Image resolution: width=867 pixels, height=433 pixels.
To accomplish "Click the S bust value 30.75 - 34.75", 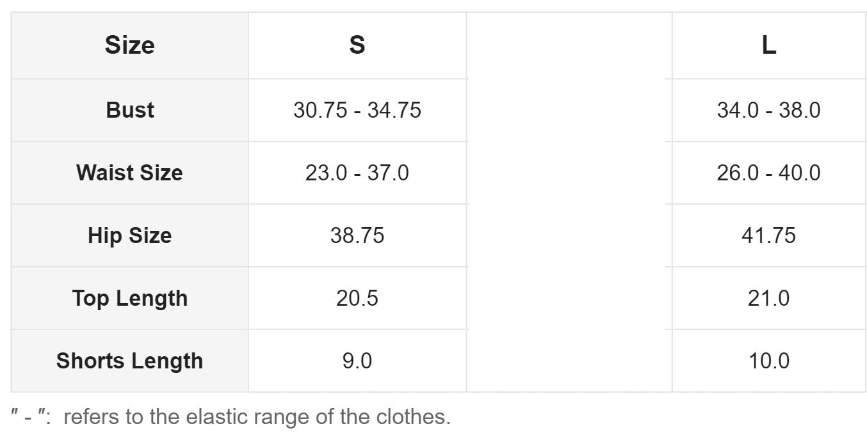I will pyautogui.click(x=357, y=110).
